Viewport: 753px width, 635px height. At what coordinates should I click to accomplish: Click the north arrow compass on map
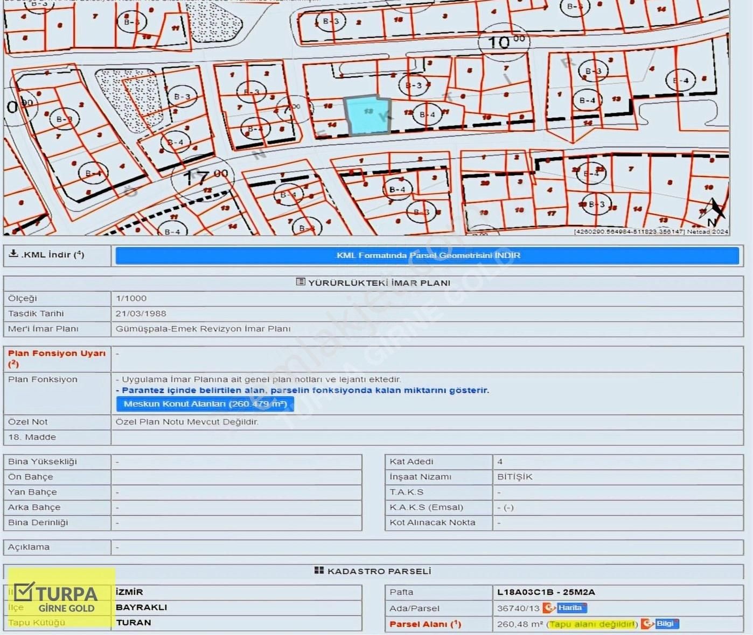(x=714, y=211)
